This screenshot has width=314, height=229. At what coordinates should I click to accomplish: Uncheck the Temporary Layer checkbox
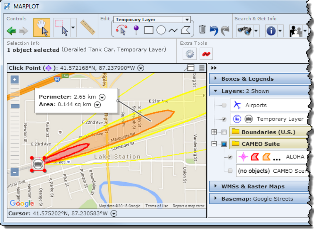224,119
